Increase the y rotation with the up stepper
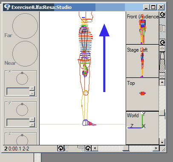Image resolution: width=173 pixels, height=162 pixels. click(x=32, y=120)
